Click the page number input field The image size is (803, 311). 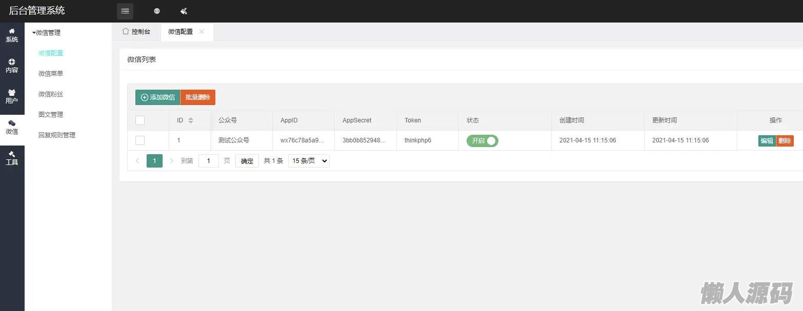point(209,161)
